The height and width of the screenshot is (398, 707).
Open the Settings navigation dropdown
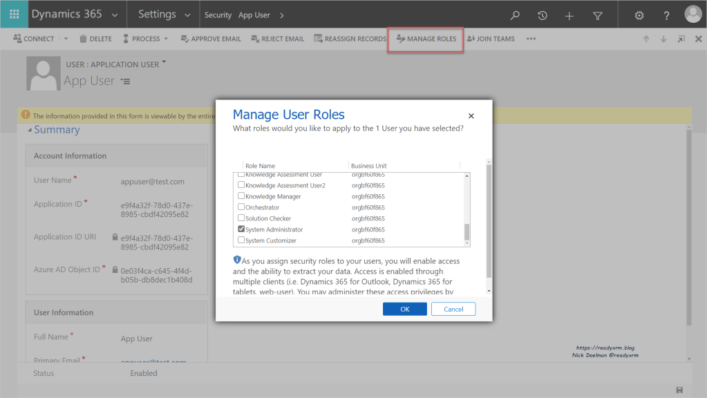tap(188, 15)
